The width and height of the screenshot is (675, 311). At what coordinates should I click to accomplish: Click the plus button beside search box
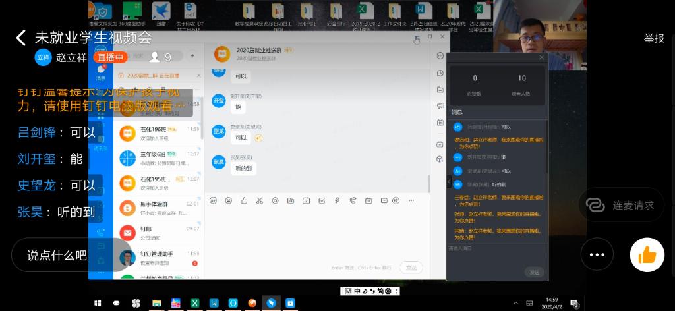(x=192, y=56)
